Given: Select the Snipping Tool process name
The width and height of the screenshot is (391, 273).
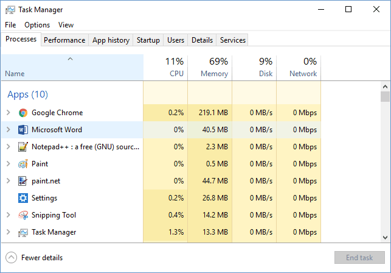Looking at the screenshot, I should click(54, 215).
